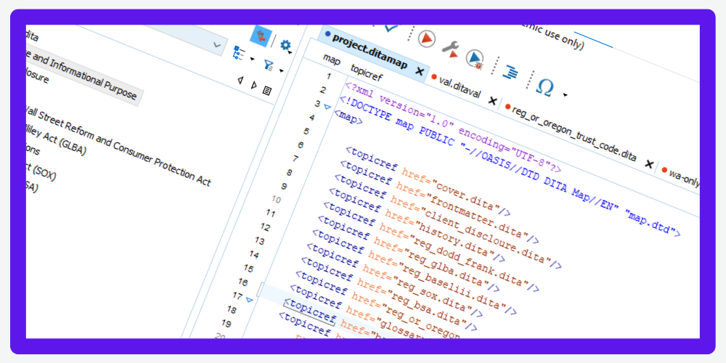Screen dimensions: 726x363
Task: Select the '(SOX)' tree row
Action: [43, 172]
